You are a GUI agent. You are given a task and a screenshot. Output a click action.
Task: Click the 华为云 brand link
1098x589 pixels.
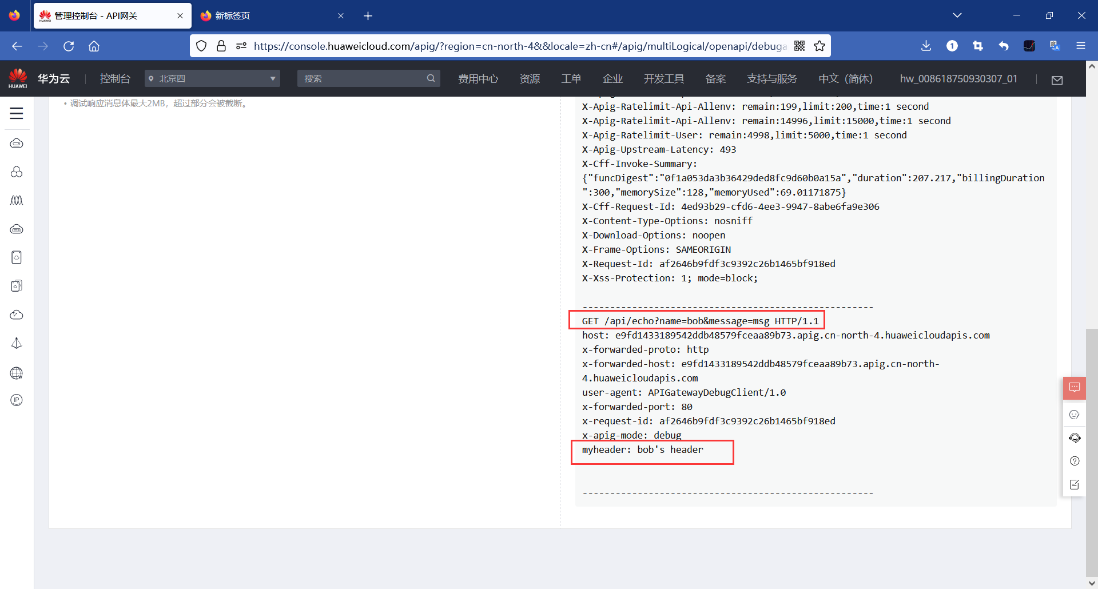(x=54, y=78)
